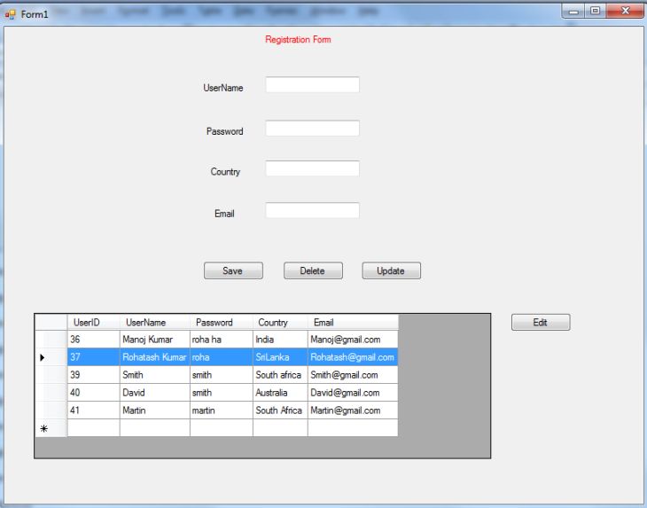The image size is (647, 508).
Task: Click the Save button
Action: pos(233,270)
